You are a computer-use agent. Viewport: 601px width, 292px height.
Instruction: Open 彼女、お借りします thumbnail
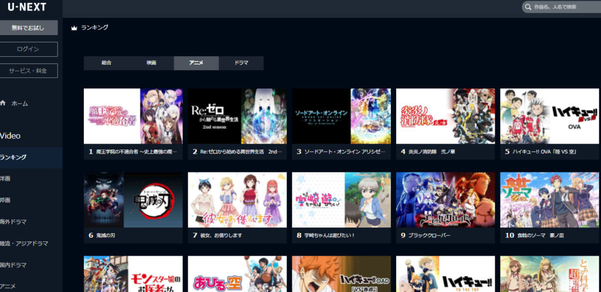[237, 200]
